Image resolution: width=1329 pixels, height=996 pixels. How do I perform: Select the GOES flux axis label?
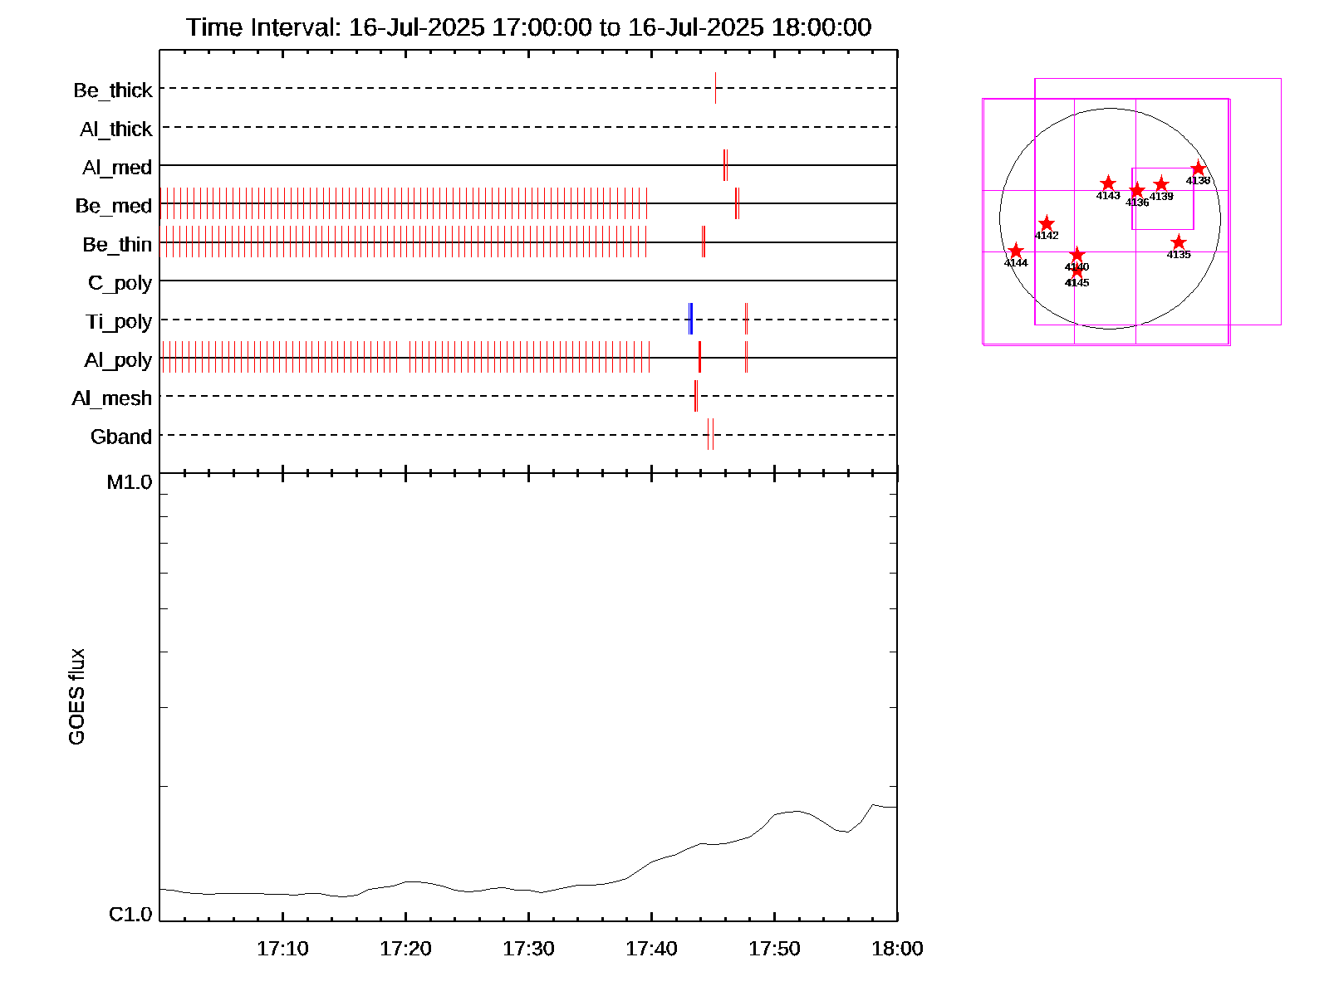click(76, 696)
